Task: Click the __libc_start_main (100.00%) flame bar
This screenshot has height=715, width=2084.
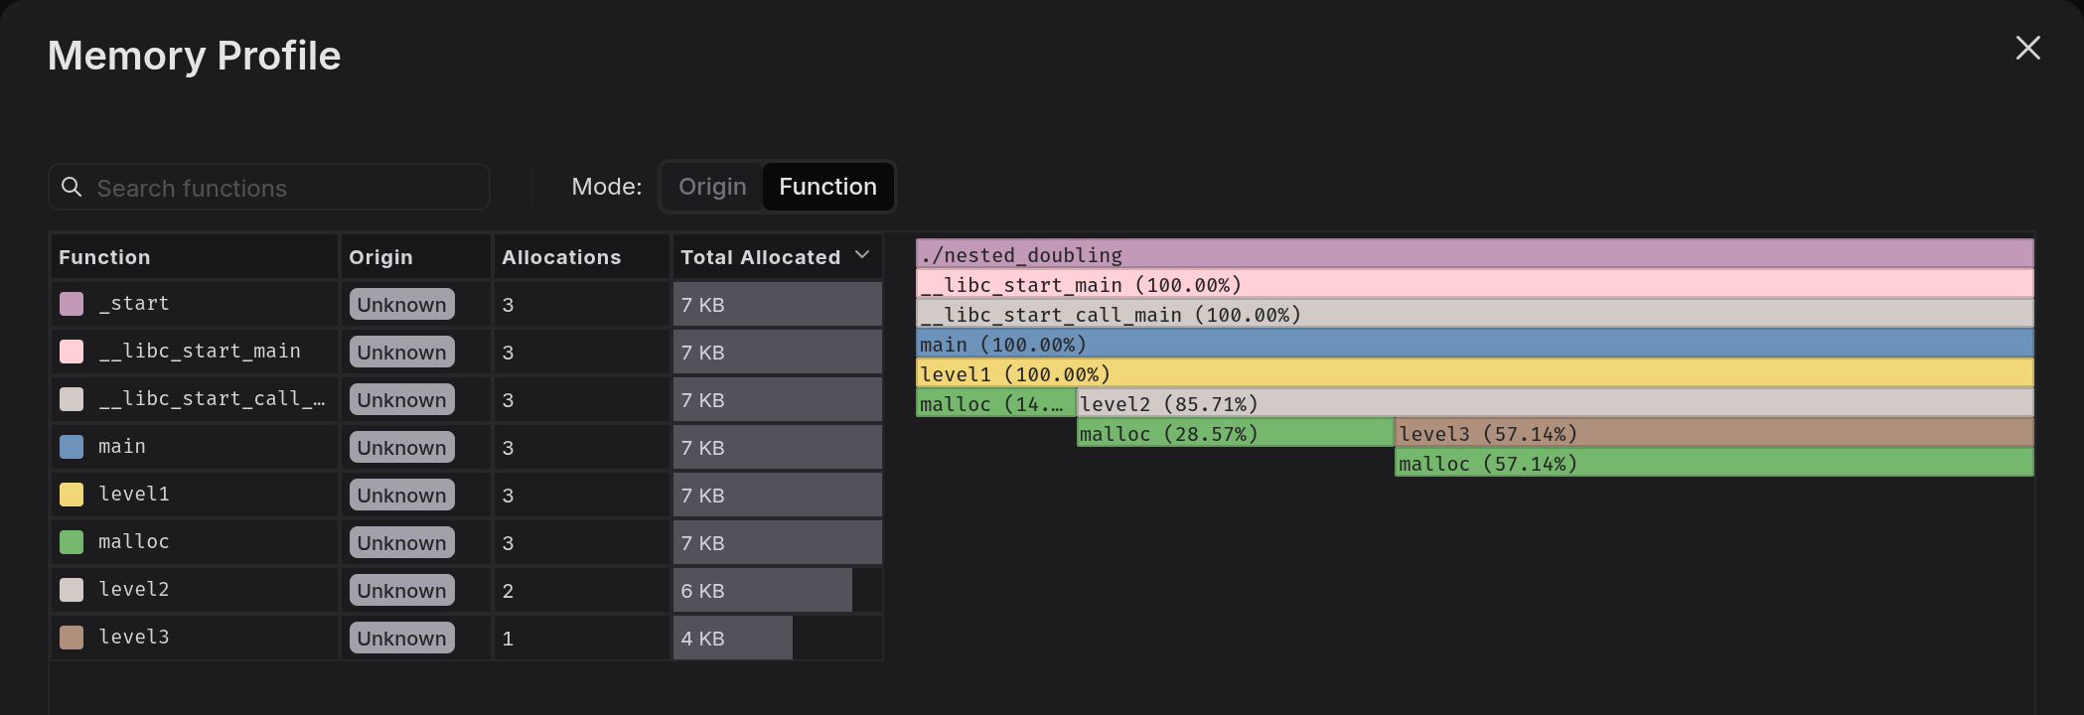Action: [1474, 284]
